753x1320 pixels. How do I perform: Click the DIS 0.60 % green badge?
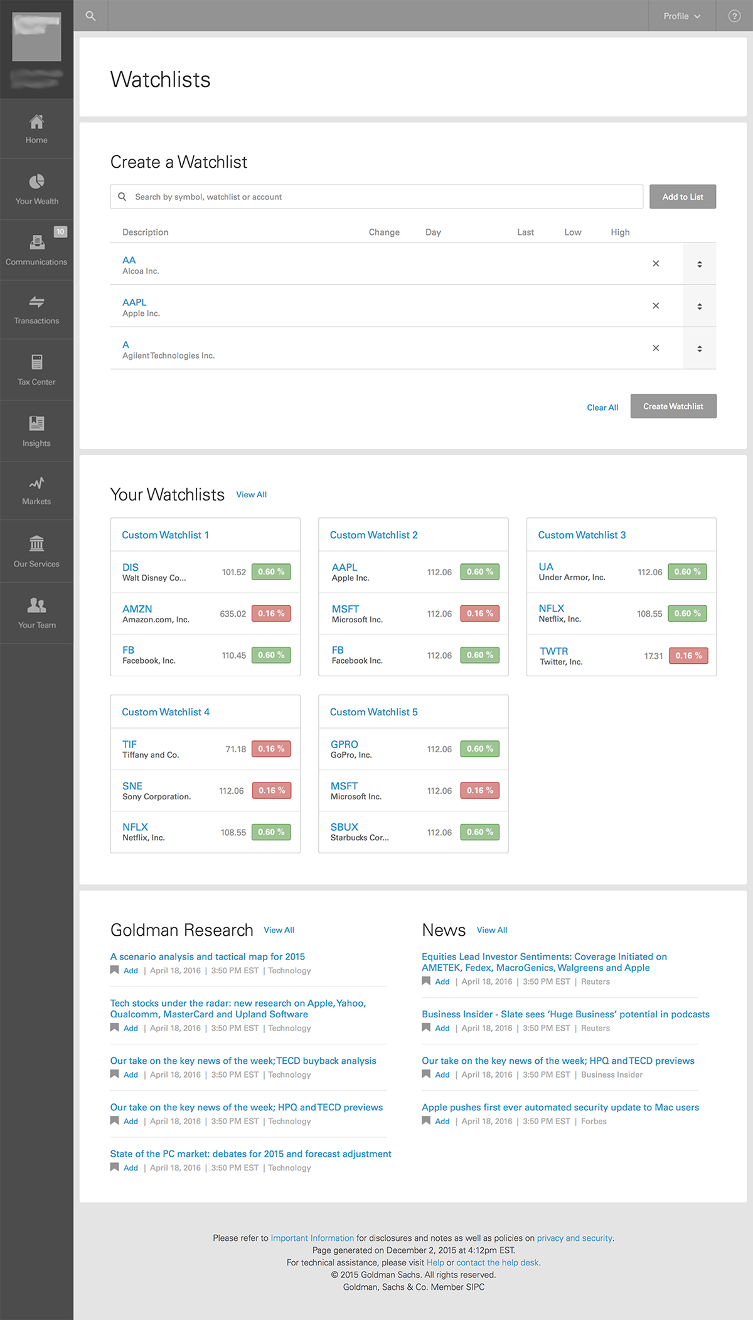(x=271, y=572)
